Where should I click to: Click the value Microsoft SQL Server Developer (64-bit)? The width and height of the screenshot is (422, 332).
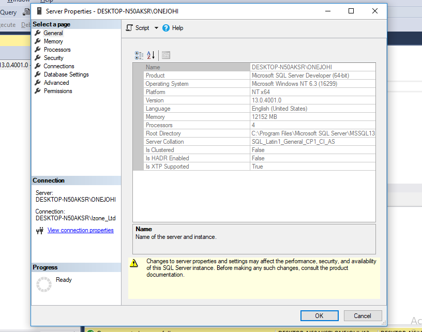click(x=300, y=76)
